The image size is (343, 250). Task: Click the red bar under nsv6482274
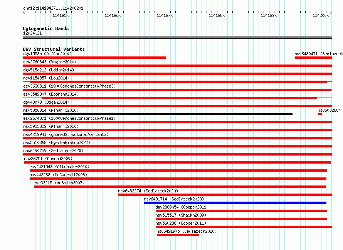coord(225,195)
